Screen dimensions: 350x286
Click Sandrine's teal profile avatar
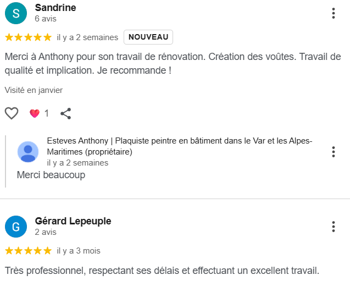click(16, 13)
